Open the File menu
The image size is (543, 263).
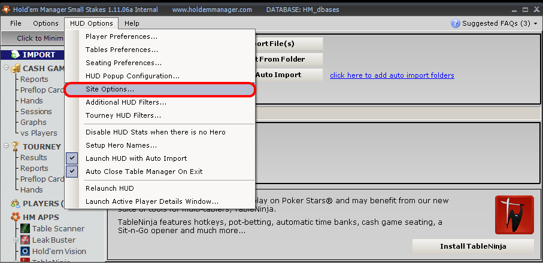[16, 23]
